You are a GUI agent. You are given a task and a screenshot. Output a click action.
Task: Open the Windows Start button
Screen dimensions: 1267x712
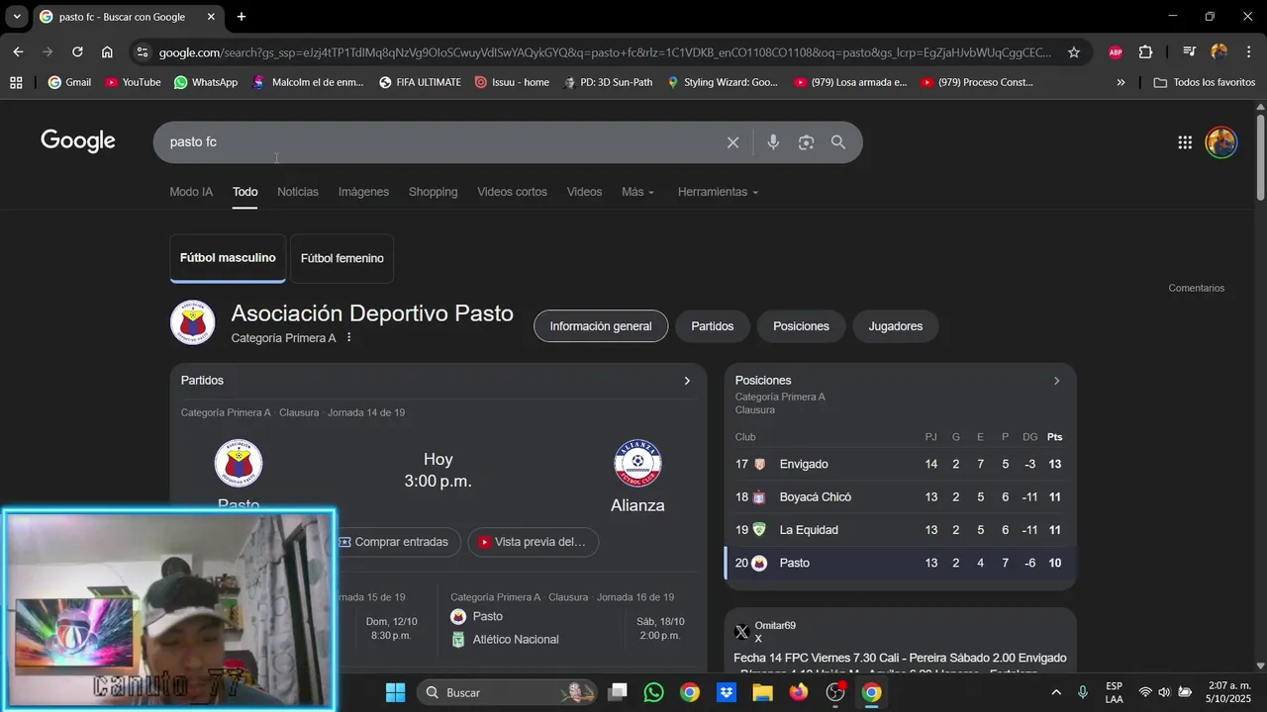pyautogui.click(x=395, y=692)
